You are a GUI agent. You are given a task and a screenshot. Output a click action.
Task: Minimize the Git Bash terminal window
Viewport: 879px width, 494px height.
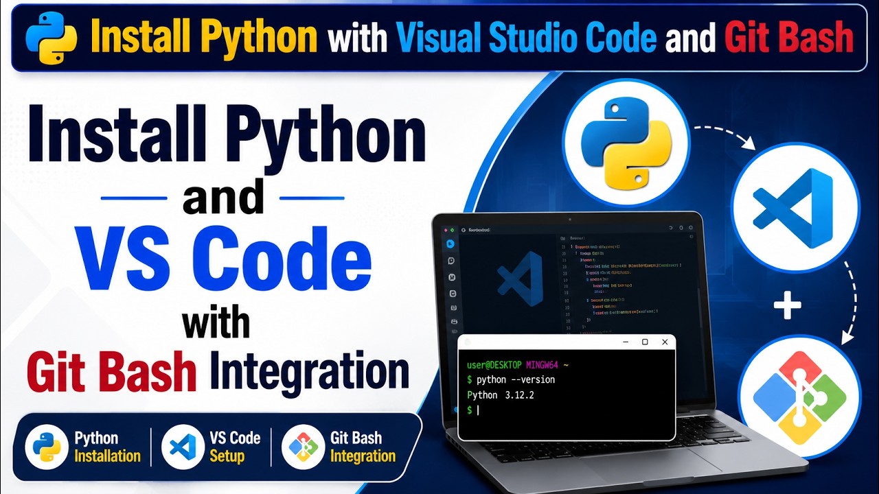[x=625, y=342]
